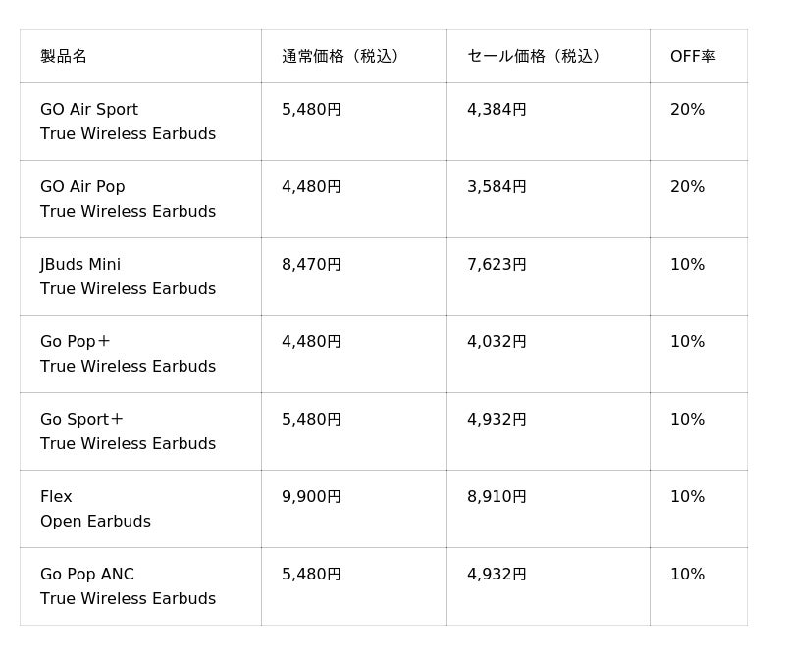Click the 4,384円 sale price
The width and height of the screenshot is (785, 655).
coord(497,110)
